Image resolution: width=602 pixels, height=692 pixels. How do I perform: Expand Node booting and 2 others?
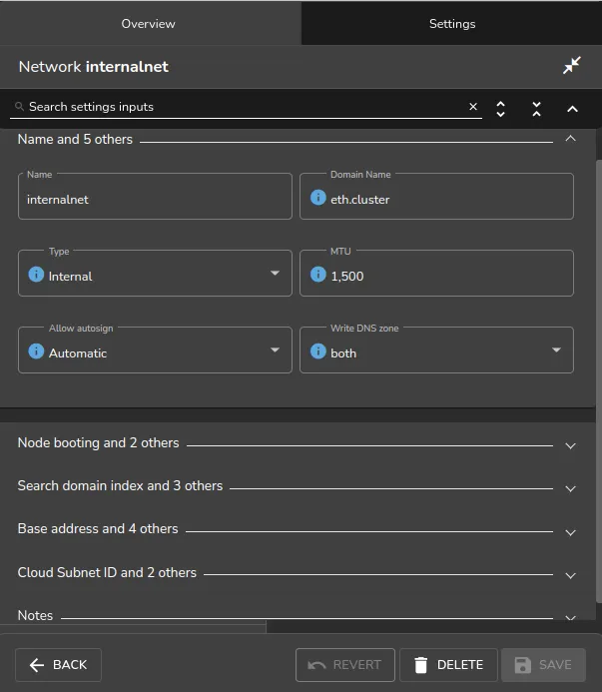pyautogui.click(x=570, y=445)
